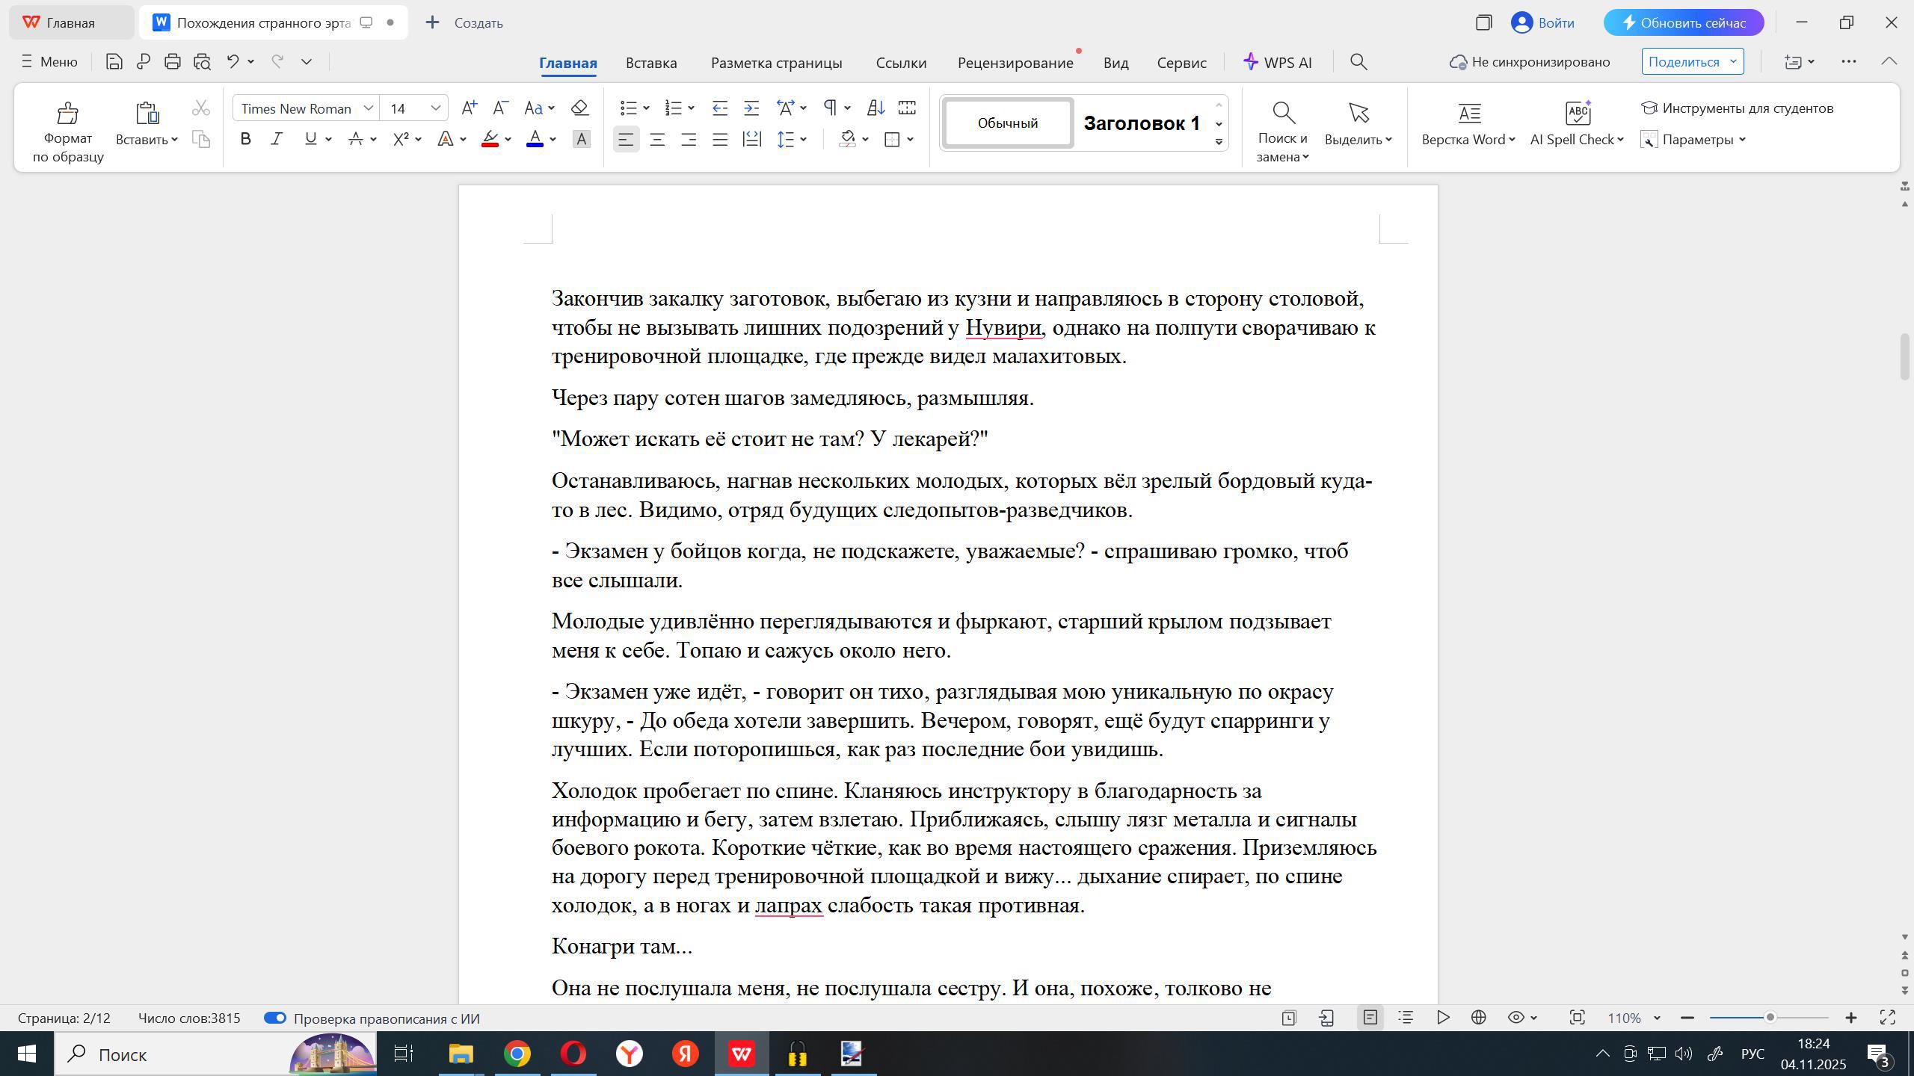
Task: Open the font name dropdown
Action: click(x=368, y=108)
